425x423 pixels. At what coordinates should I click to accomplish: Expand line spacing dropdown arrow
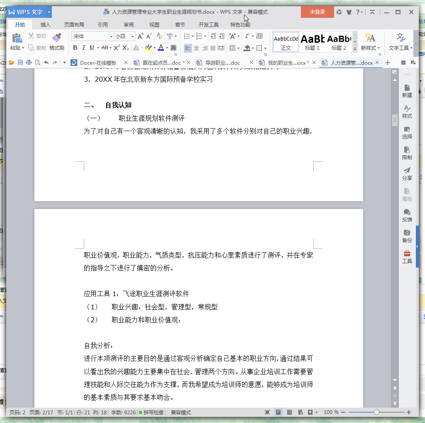238,48
